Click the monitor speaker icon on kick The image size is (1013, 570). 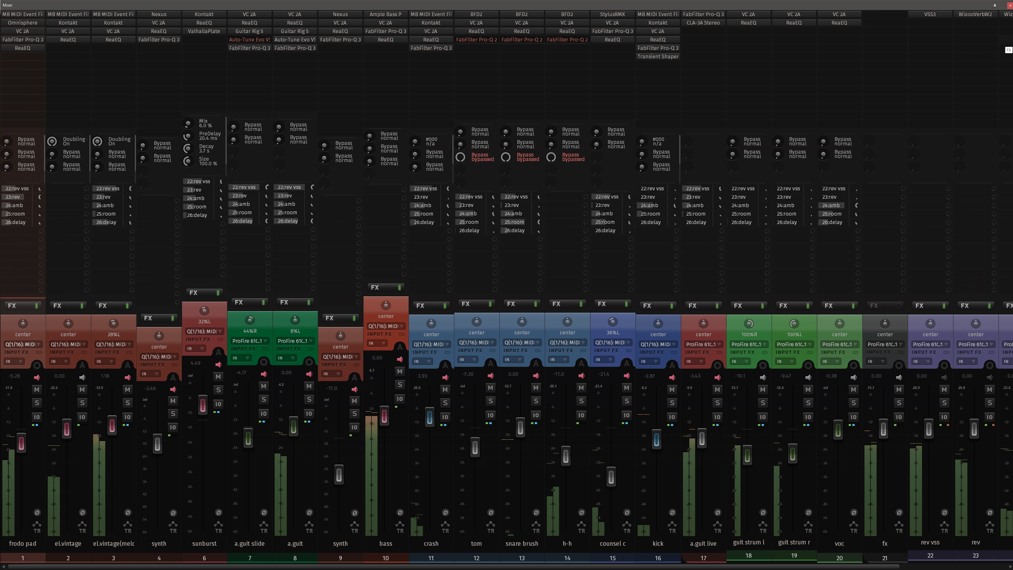pos(672,377)
